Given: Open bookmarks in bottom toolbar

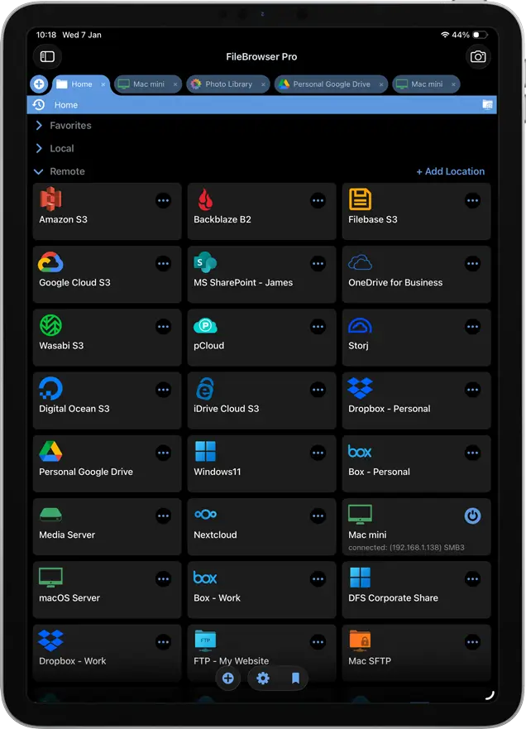Looking at the screenshot, I should click(295, 679).
